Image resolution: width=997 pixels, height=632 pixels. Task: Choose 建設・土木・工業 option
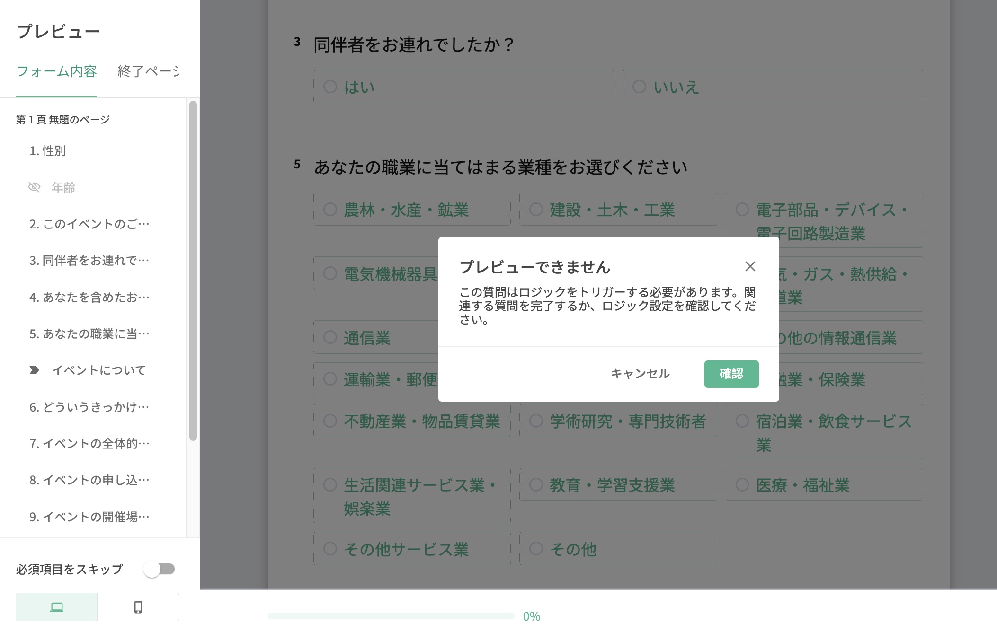click(618, 209)
